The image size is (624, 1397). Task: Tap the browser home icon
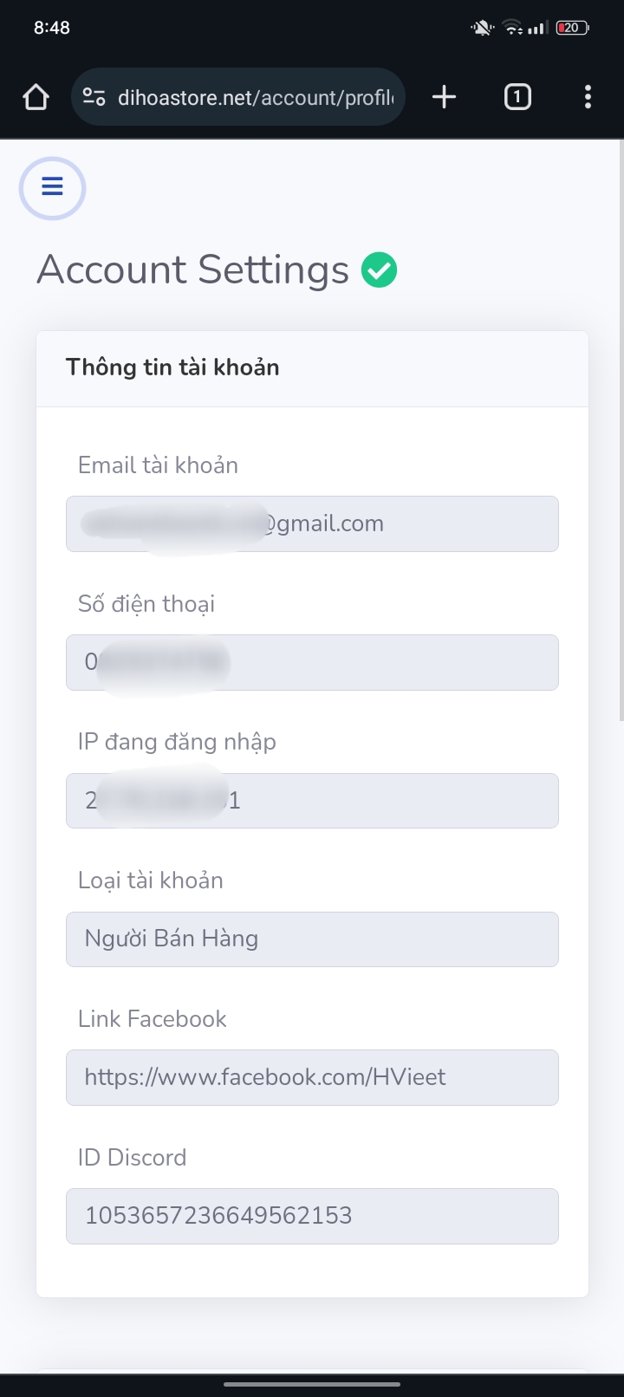[x=36, y=97]
